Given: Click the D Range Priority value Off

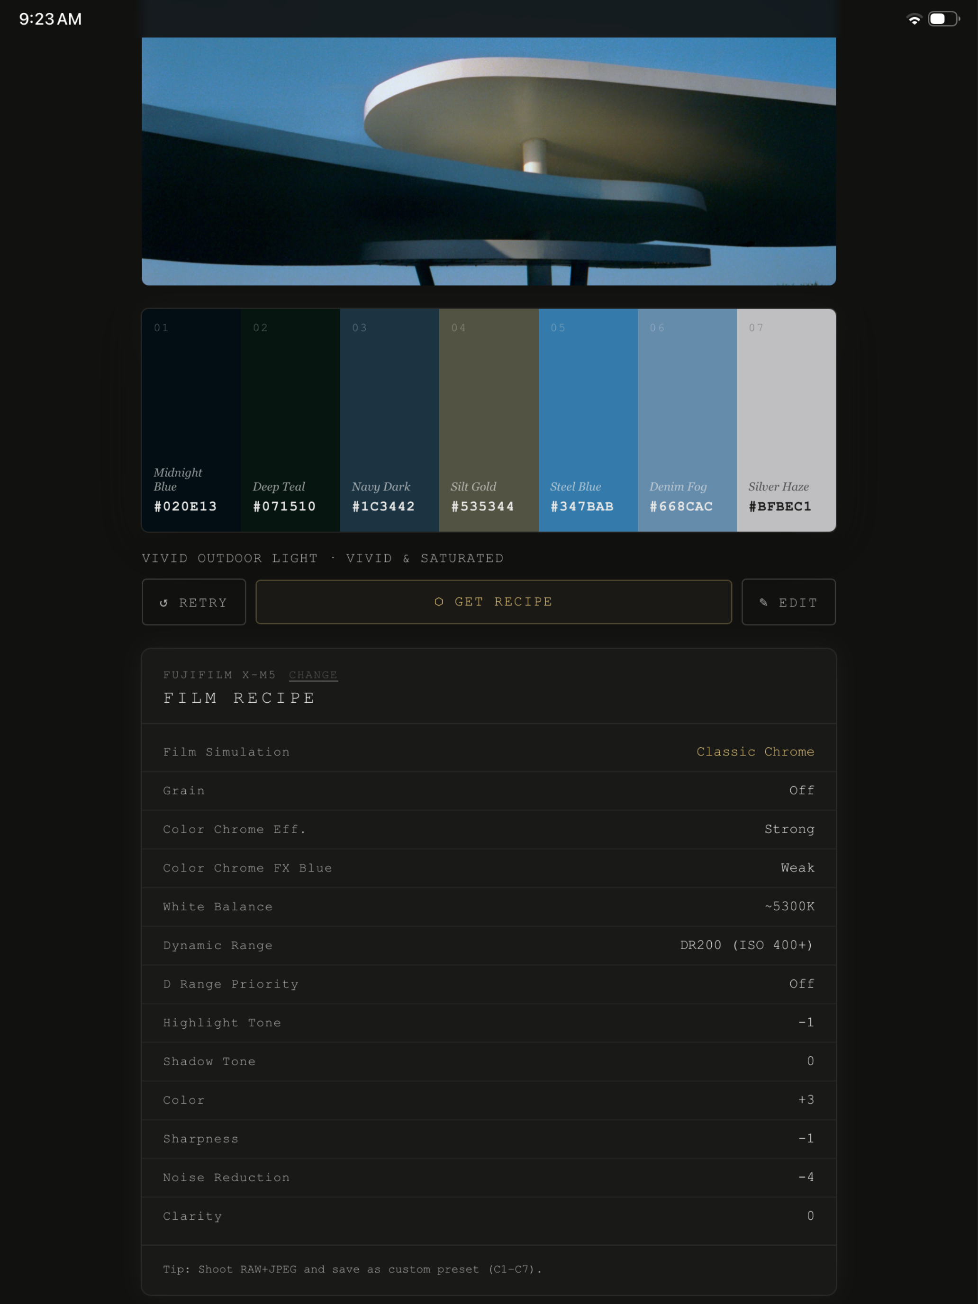Looking at the screenshot, I should pyautogui.click(x=802, y=984).
